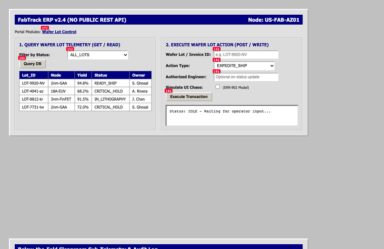Click the 91.5% yield value

point(83,99)
